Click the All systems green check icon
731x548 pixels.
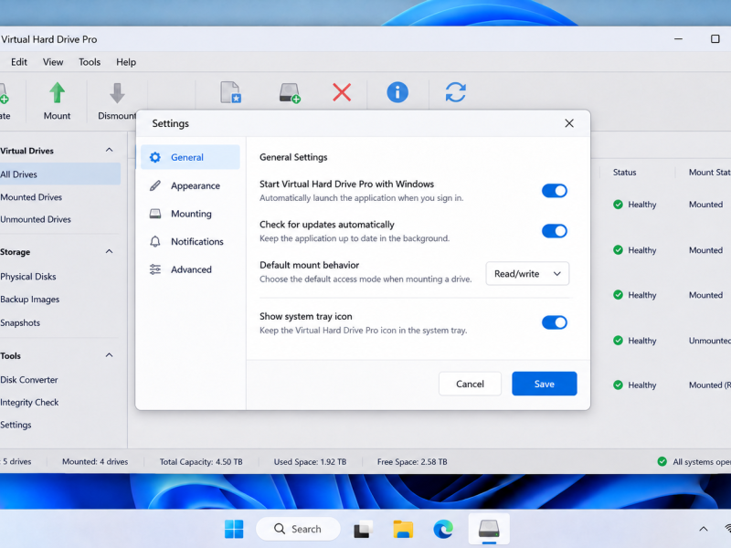pos(662,462)
